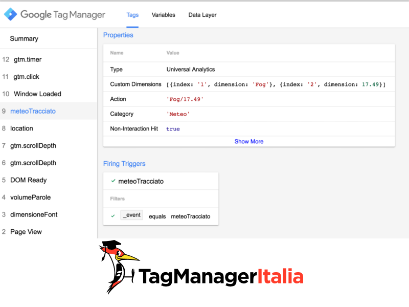This screenshot has width=409, height=307.
Task: Click the checkmark next to _event filter
Action: (x=113, y=216)
